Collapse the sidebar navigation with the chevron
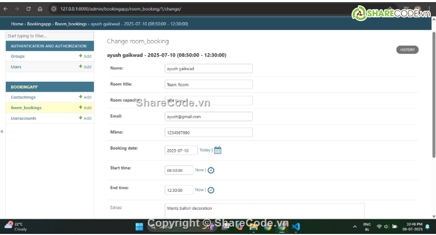The height and width of the screenshot is (235, 436). point(2,131)
